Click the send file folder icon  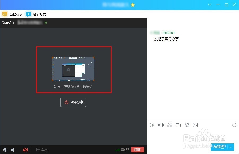click(x=178, y=125)
